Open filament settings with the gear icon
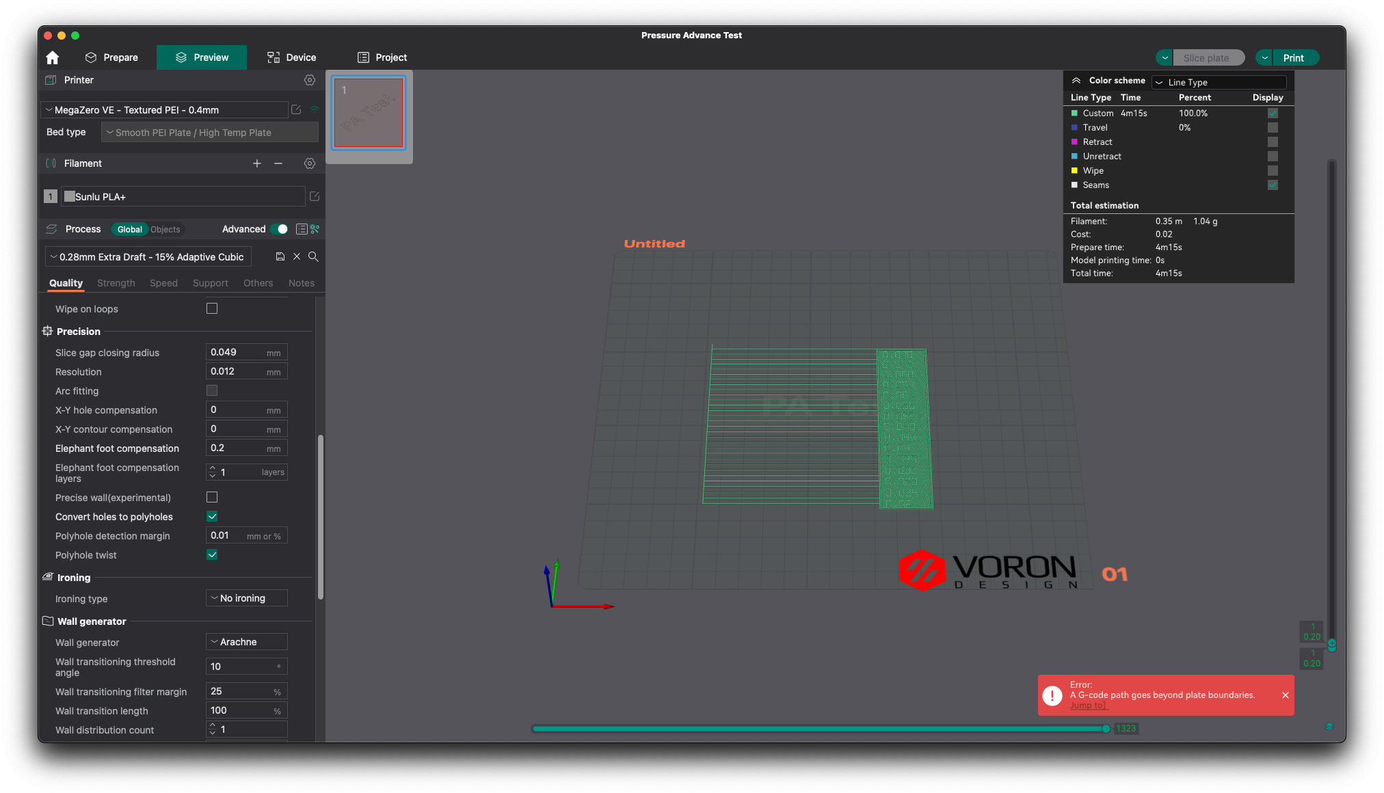Screen dimensions: 1384x793 309,163
